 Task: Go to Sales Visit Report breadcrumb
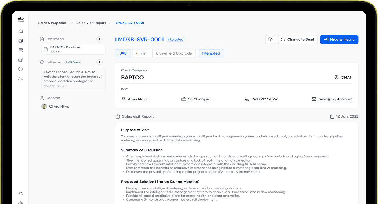[91, 23]
